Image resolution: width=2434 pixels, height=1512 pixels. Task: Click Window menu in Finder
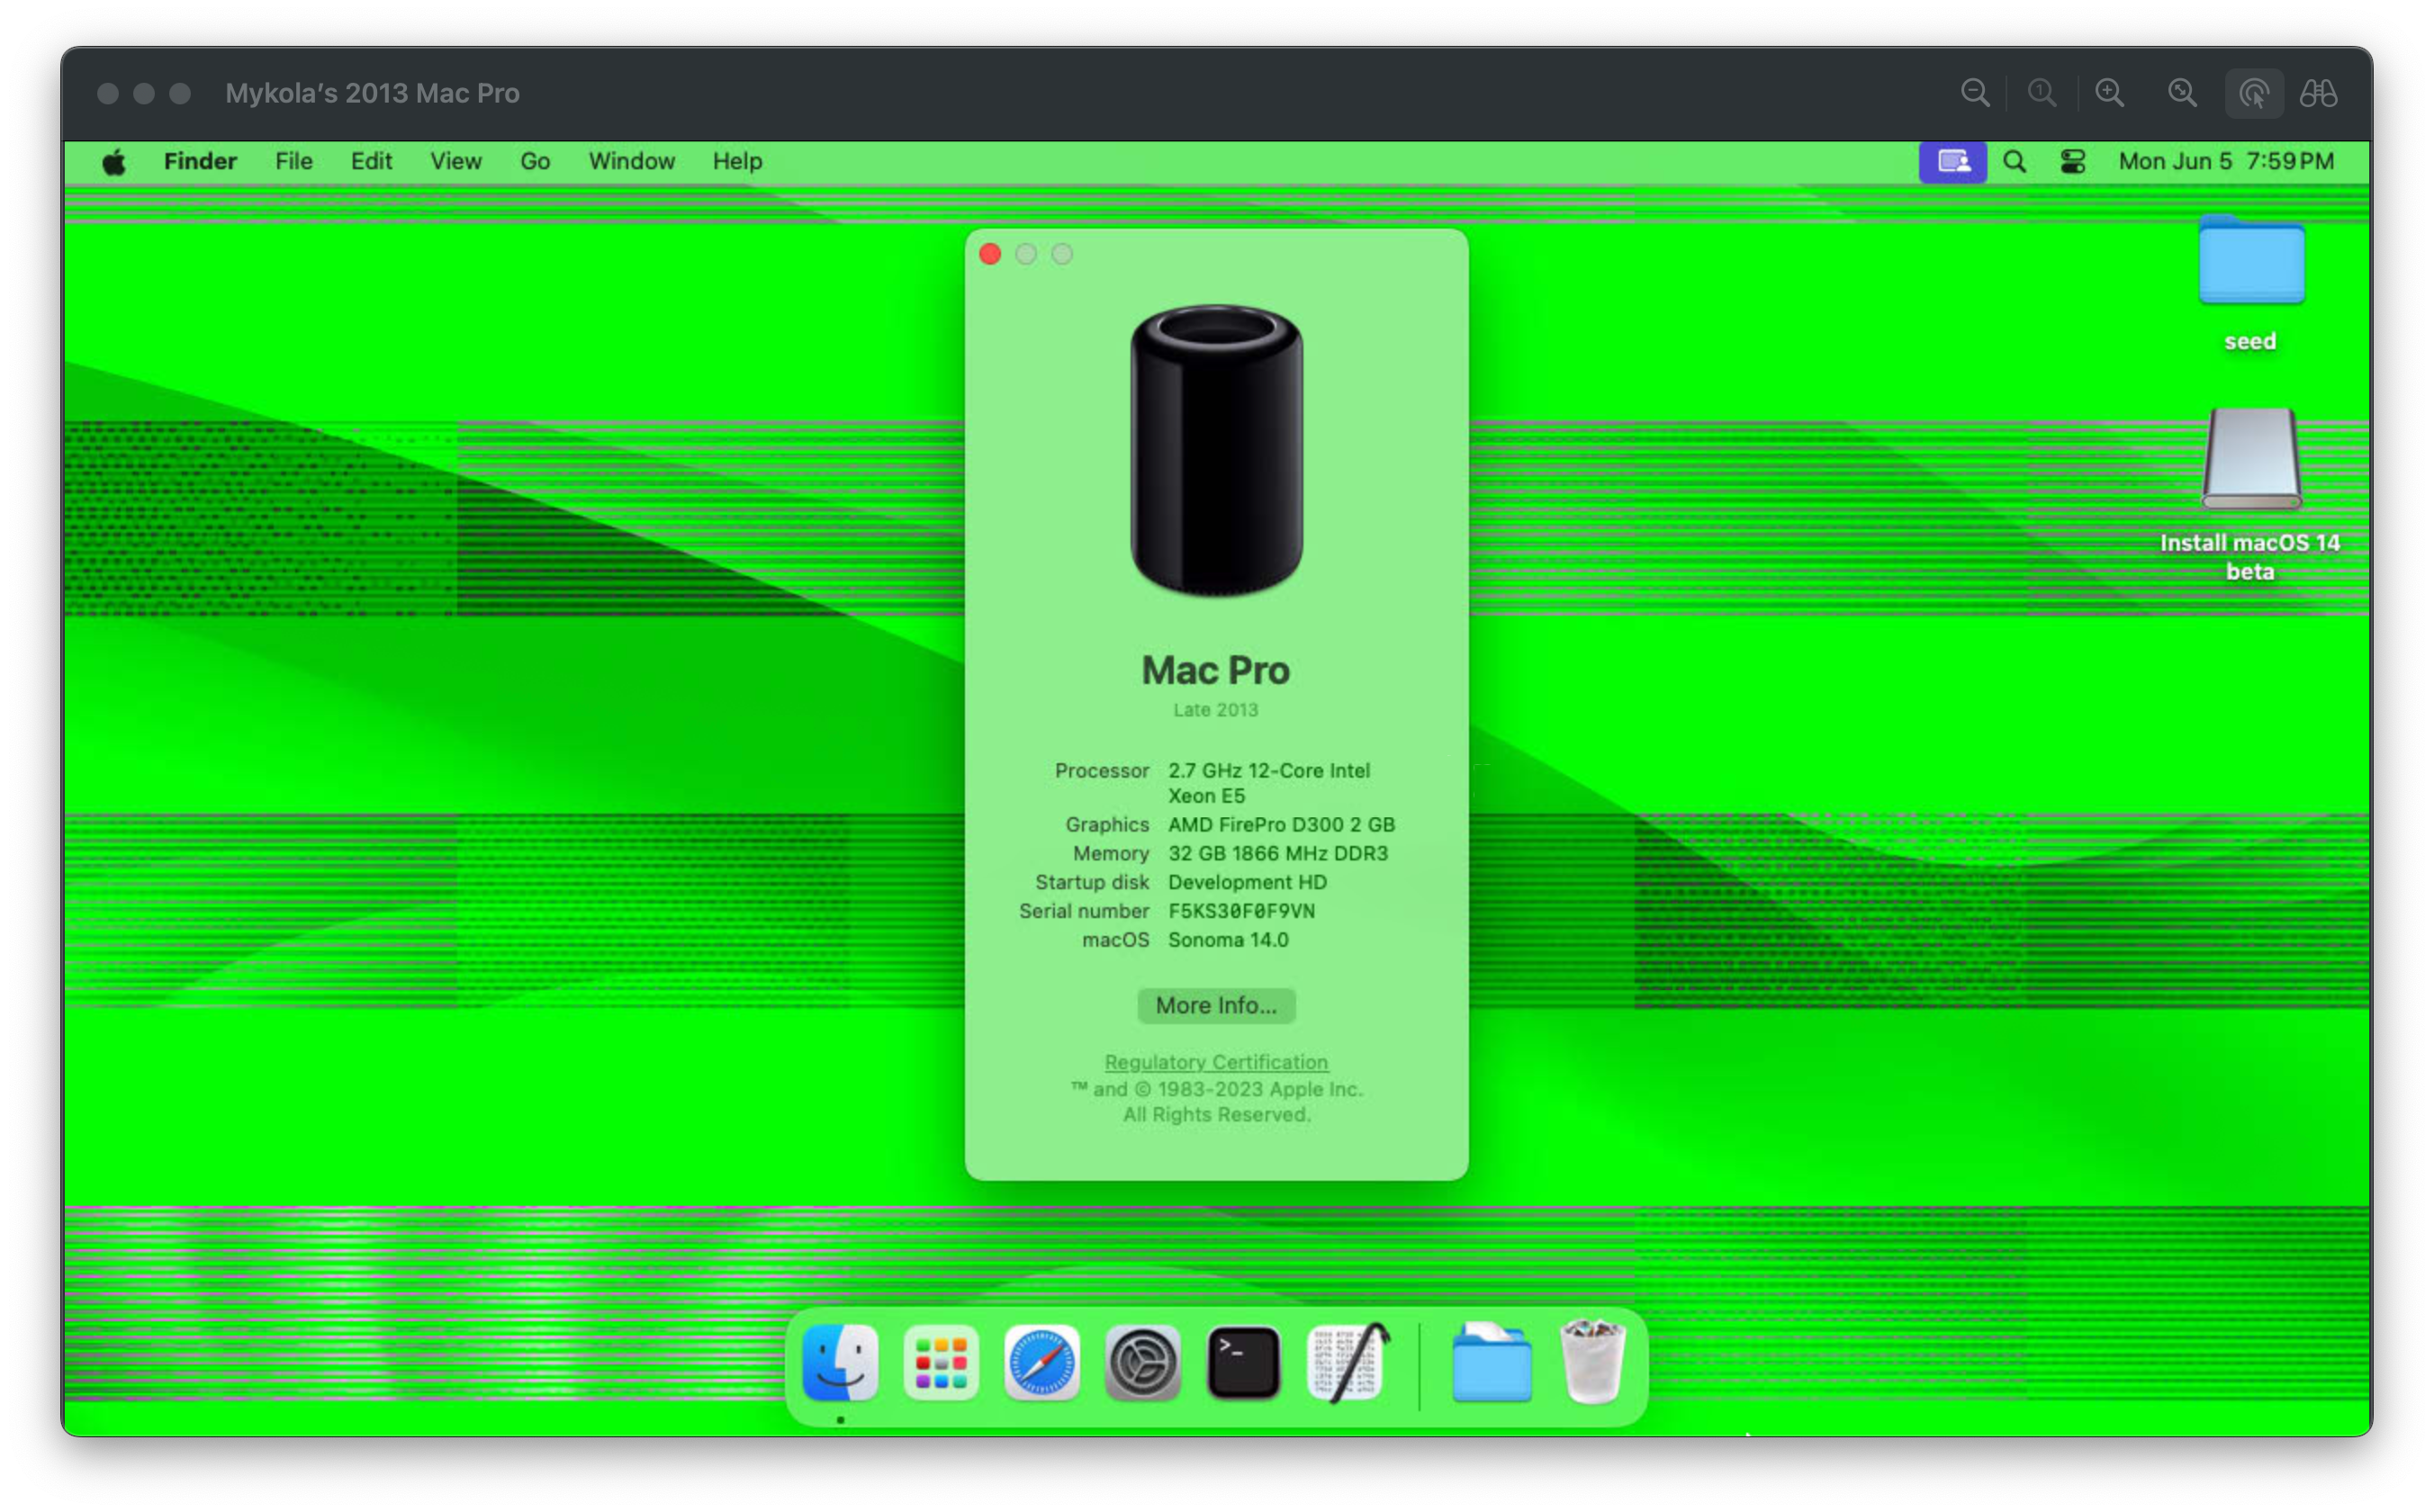click(631, 160)
